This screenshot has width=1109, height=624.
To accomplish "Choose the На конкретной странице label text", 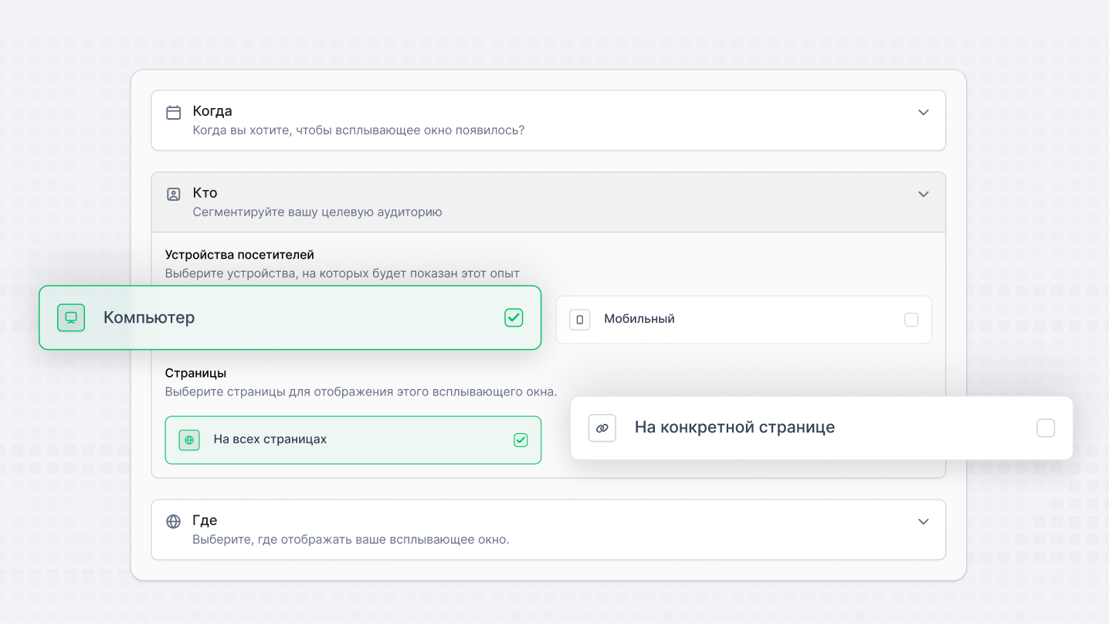I will [x=734, y=427].
